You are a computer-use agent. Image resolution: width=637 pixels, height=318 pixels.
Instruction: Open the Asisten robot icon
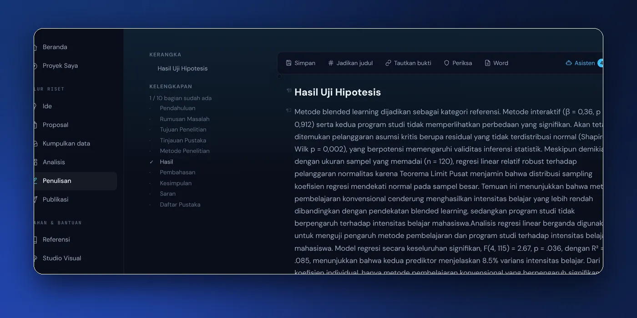568,63
